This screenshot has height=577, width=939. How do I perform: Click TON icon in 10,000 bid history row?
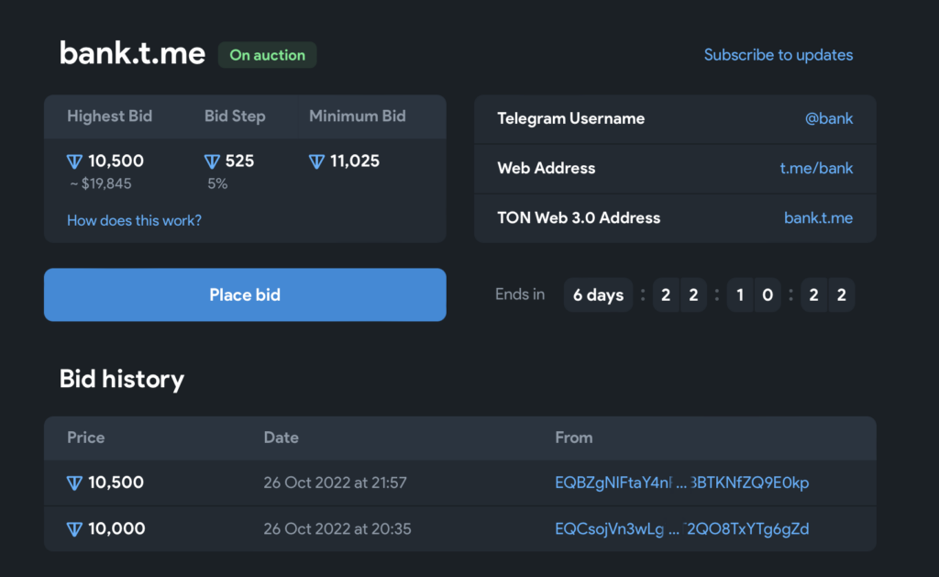point(75,529)
